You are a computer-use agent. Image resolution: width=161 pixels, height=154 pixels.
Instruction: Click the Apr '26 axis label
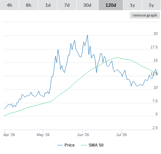tap(9, 135)
